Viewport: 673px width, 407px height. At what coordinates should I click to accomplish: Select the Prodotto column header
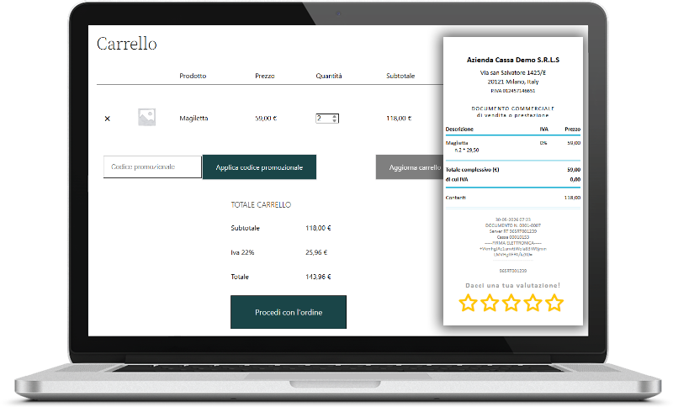pyautogui.click(x=193, y=76)
